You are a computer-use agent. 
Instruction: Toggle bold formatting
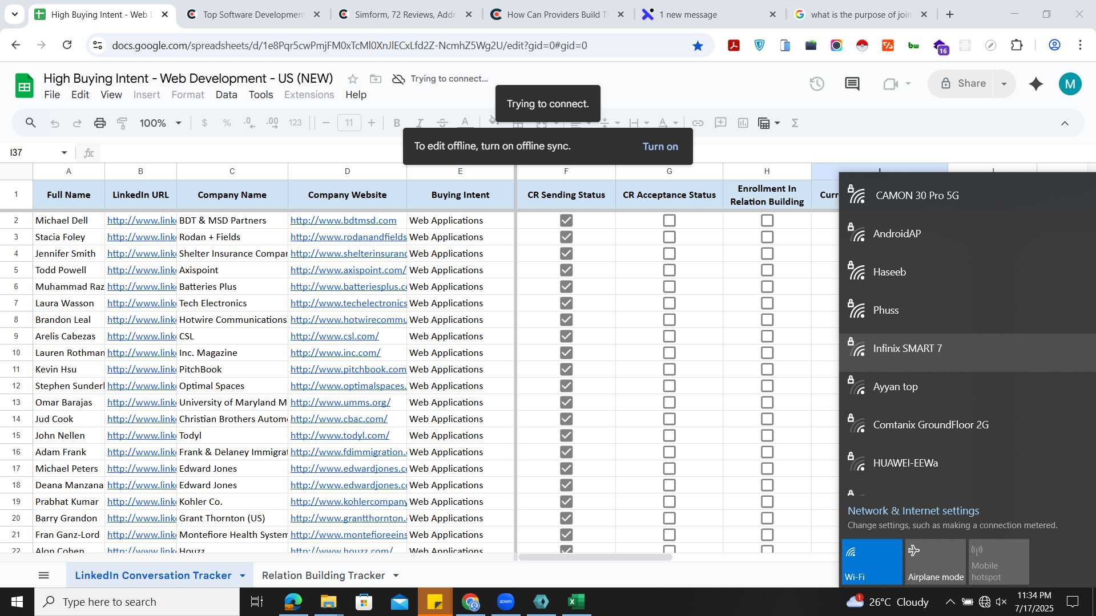pyautogui.click(x=397, y=123)
